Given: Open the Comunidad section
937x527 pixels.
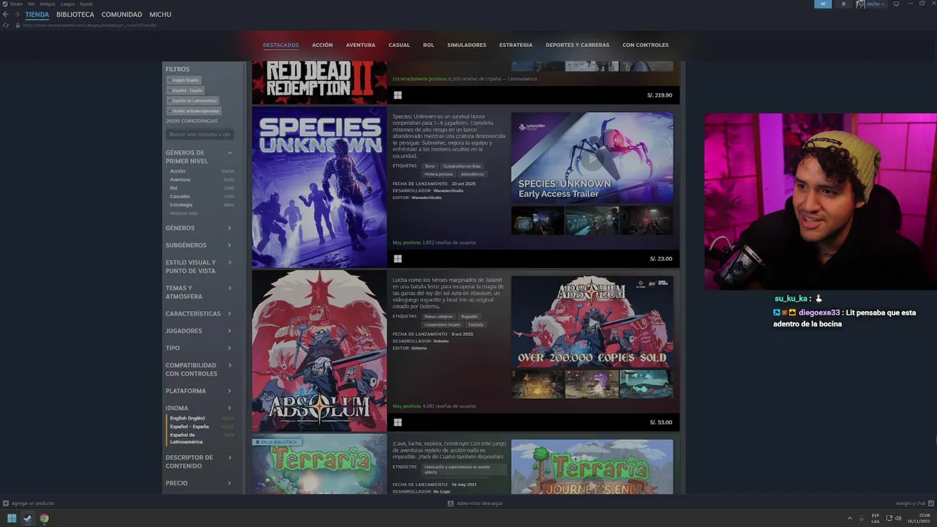Looking at the screenshot, I should [x=122, y=15].
